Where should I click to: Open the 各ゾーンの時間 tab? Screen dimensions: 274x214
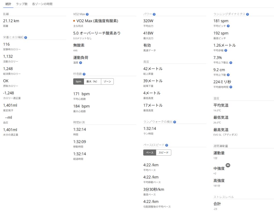(x=42, y=4)
